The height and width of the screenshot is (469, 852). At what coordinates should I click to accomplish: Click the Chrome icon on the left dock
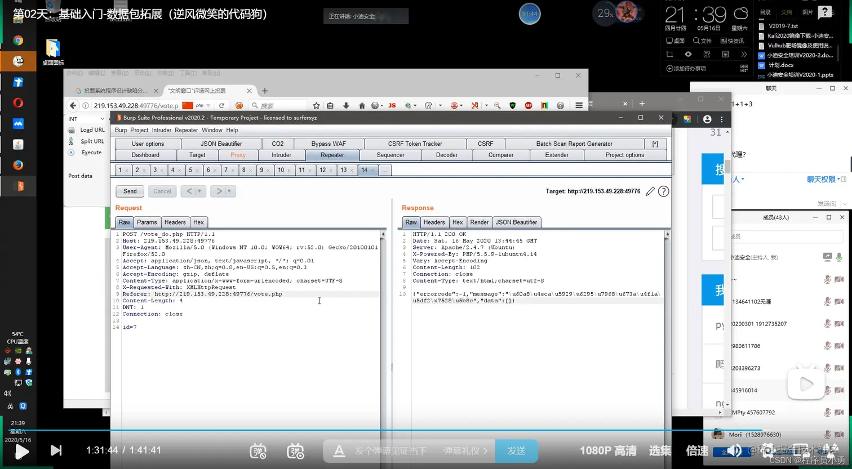click(x=18, y=41)
